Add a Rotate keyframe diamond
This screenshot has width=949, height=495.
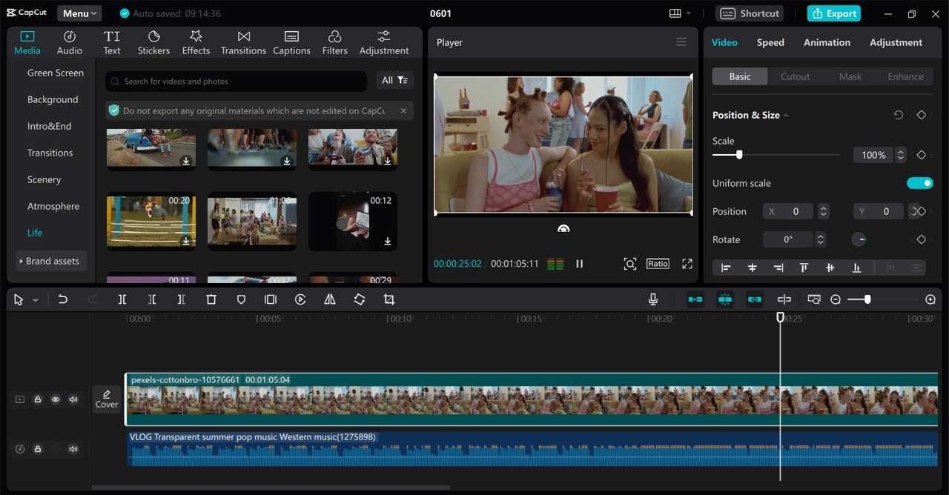point(922,239)
